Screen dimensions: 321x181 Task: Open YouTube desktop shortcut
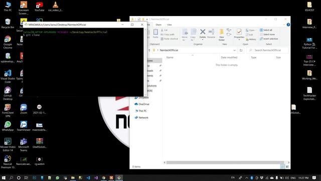coord(39,7)
